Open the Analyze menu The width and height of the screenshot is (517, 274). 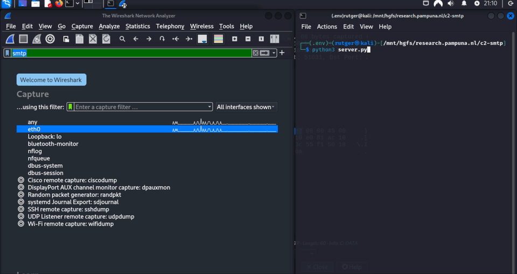coord(109,26)
